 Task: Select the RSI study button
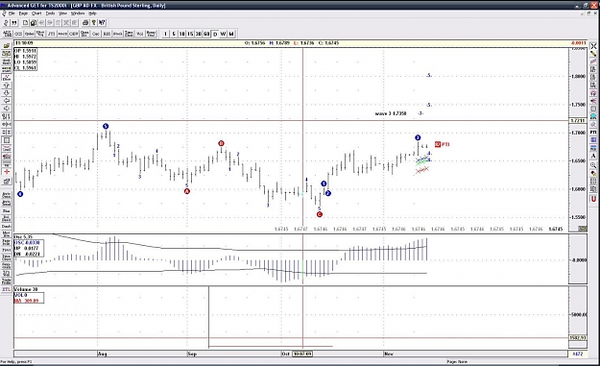tap(107, 34)
